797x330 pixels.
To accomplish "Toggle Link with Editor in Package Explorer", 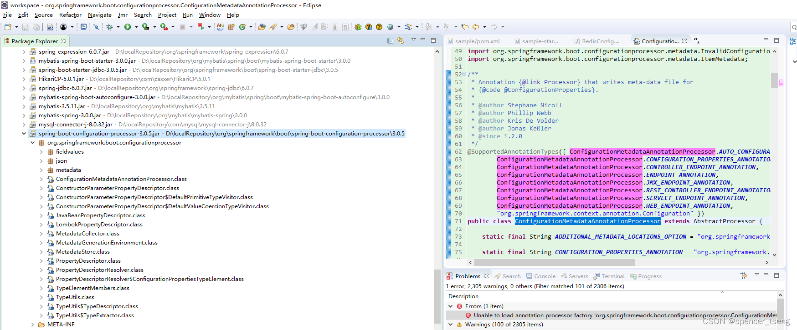I will [x=401, y=41].
